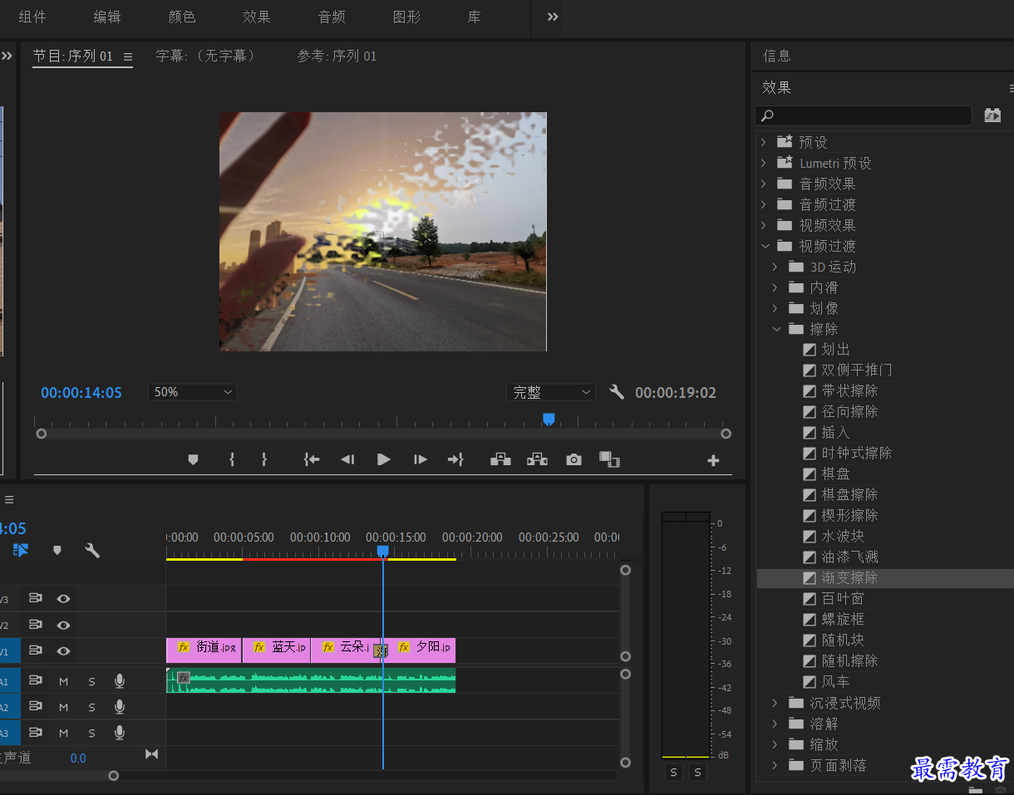The width and height of the screenshot is (1014, 795).
Task: Expand the Lumetri 预设 folder
Action: [764, 163]
